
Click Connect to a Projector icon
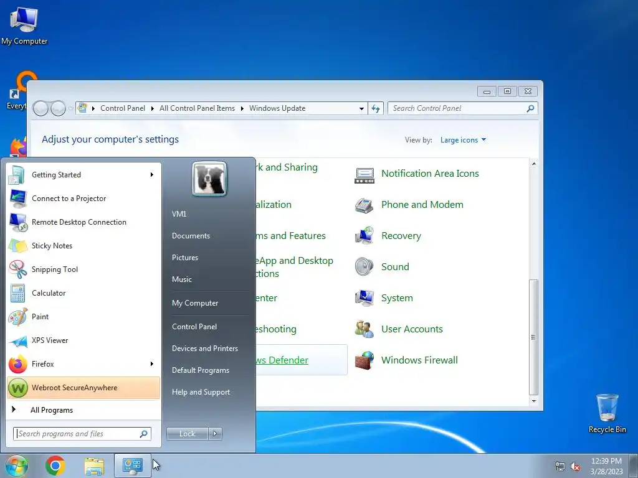pos(17,199)
